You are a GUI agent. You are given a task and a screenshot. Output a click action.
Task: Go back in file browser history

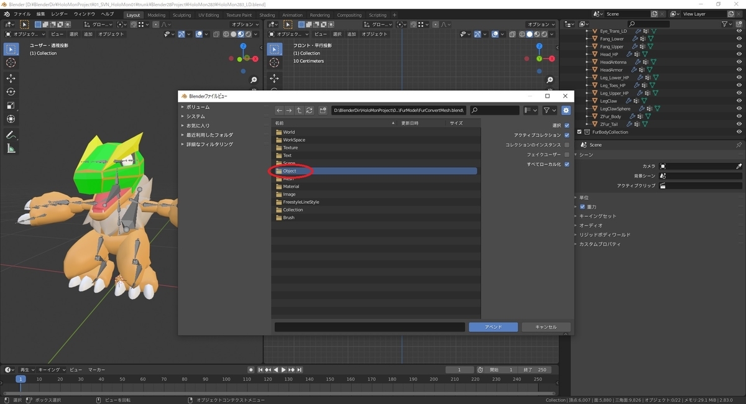[280, 110]
